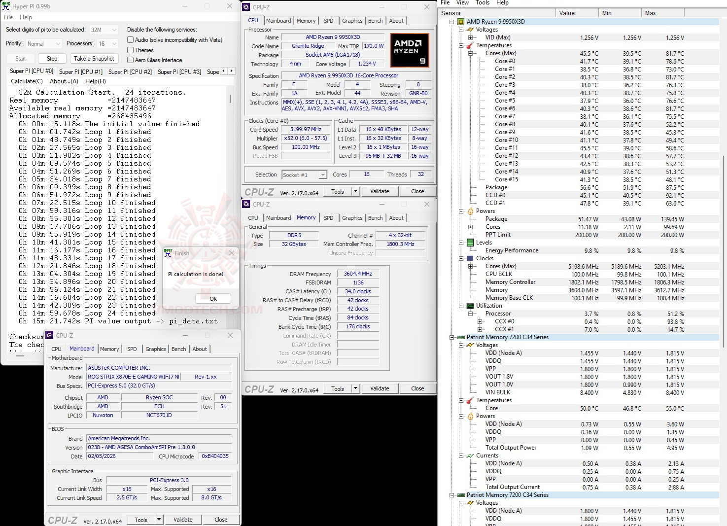Click the second Patriot Memory 7200 C34 module icon
Image resolution: width=727 pixels, height=526 pixels.
pyautogui.click(x=461, y=495)
